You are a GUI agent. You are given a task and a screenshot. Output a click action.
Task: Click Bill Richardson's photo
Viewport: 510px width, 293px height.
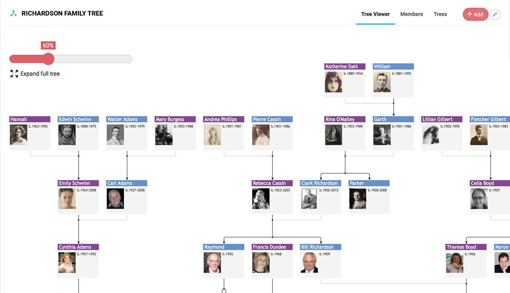click(309, 262)
